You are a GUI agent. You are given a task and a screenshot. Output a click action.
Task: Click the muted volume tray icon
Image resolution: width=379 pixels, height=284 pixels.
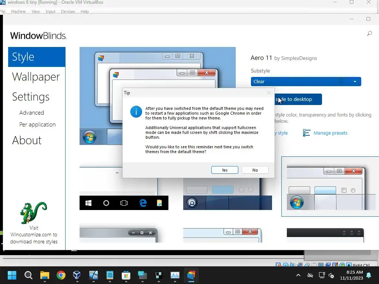pos(331,275)
